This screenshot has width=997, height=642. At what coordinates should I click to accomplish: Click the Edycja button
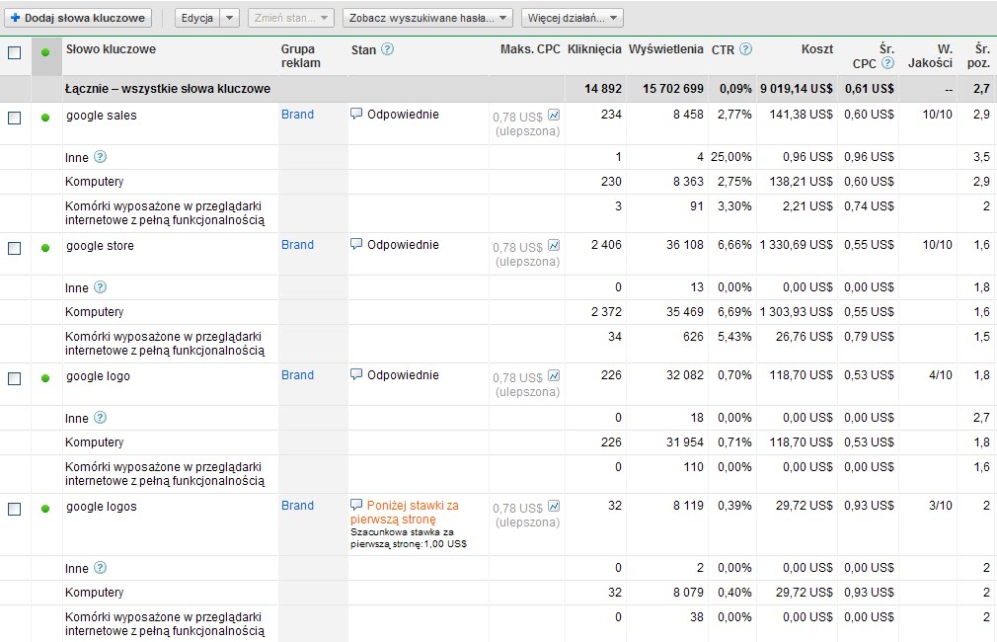click(197, 18)
